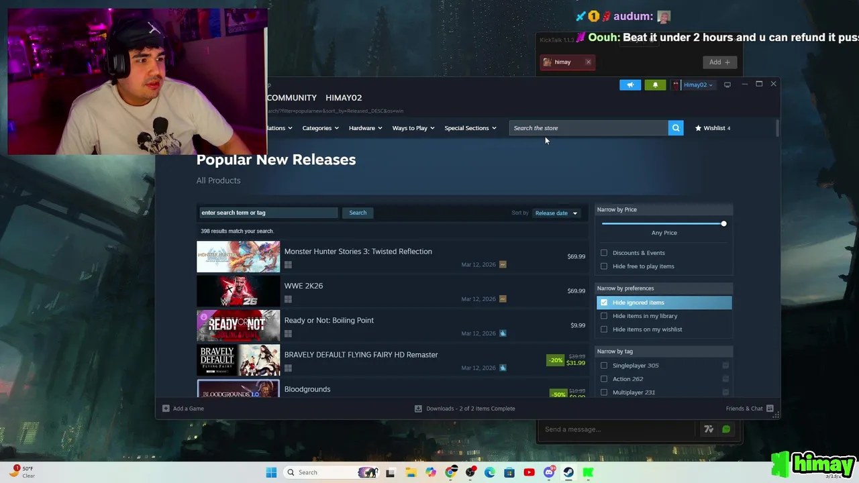This screenshot has height=483, width=859.
Task: Click the thumbs-up review icon for Bravely Default
Action: click(503, 368)
